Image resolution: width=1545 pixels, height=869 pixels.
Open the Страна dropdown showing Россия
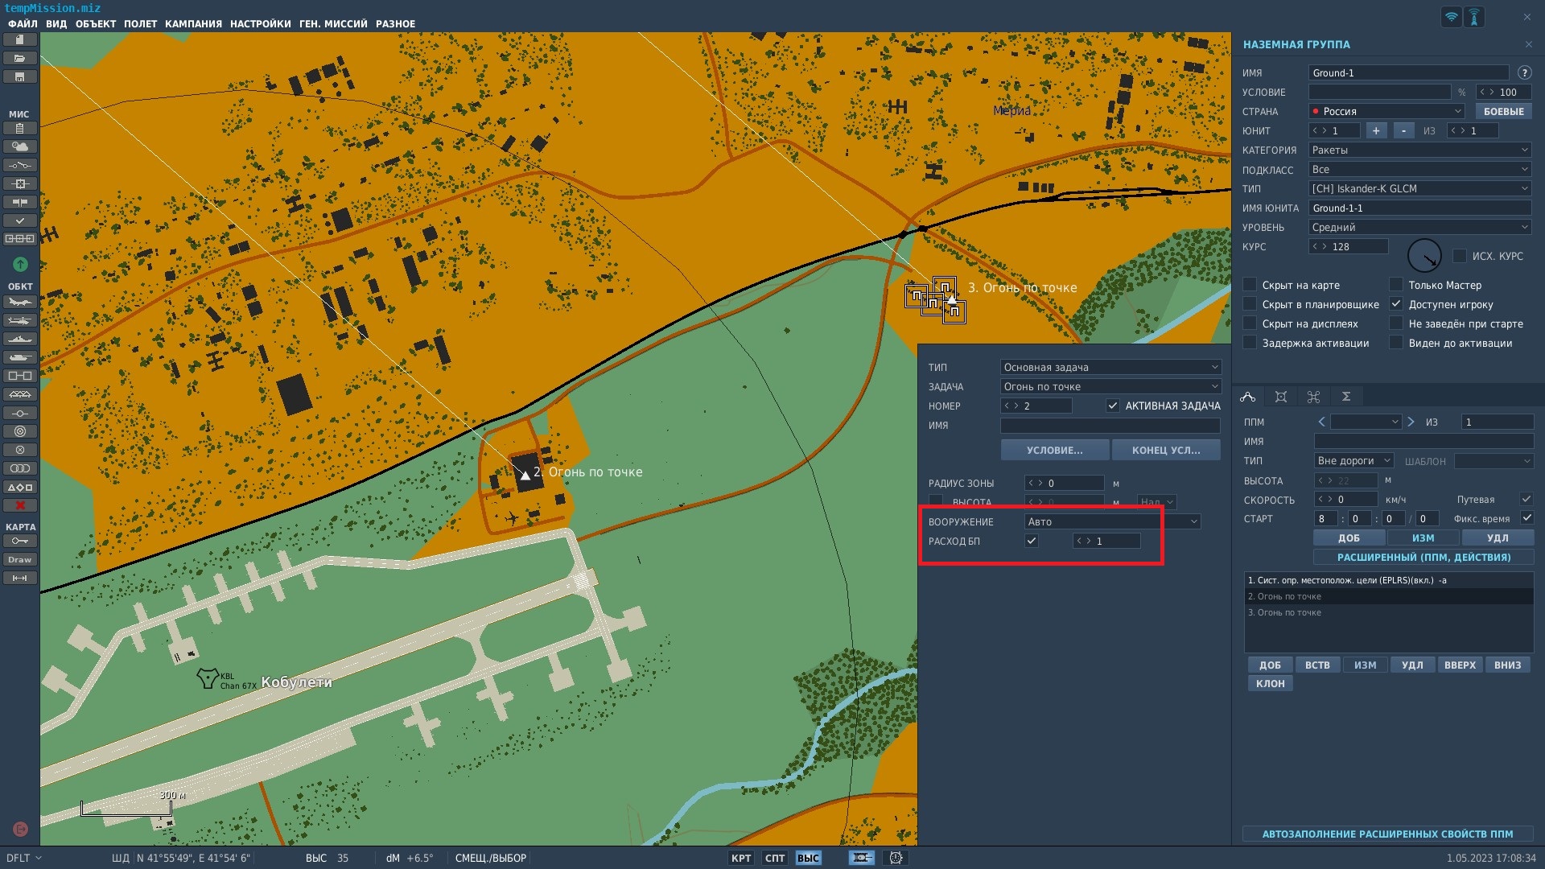click(x=1387, y=111)
